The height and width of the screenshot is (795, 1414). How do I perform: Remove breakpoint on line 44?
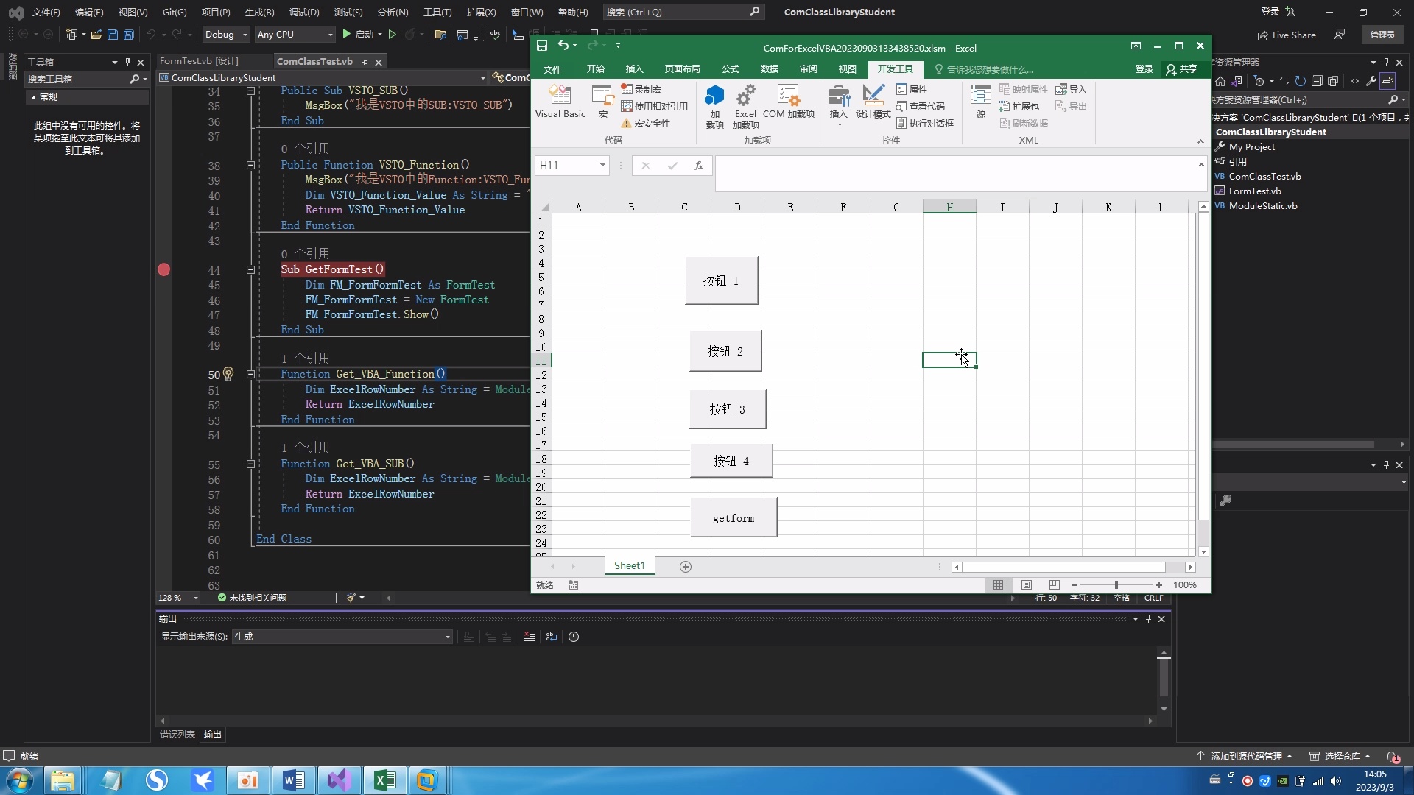164,269
